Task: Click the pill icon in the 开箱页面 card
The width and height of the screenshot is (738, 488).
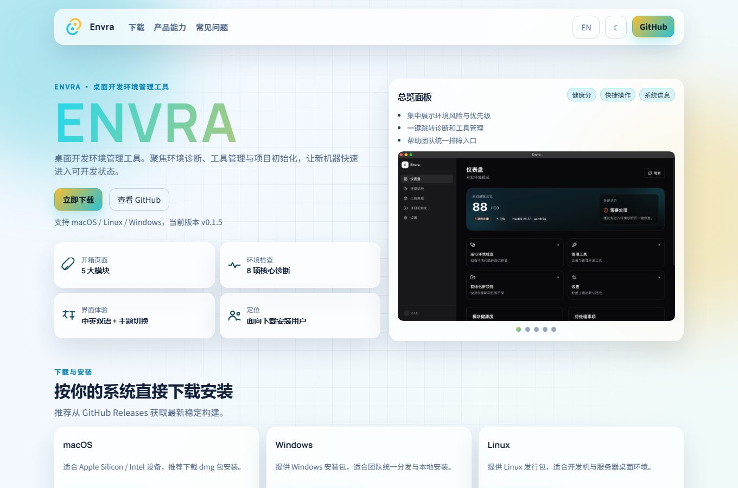Action: (68, 264)
